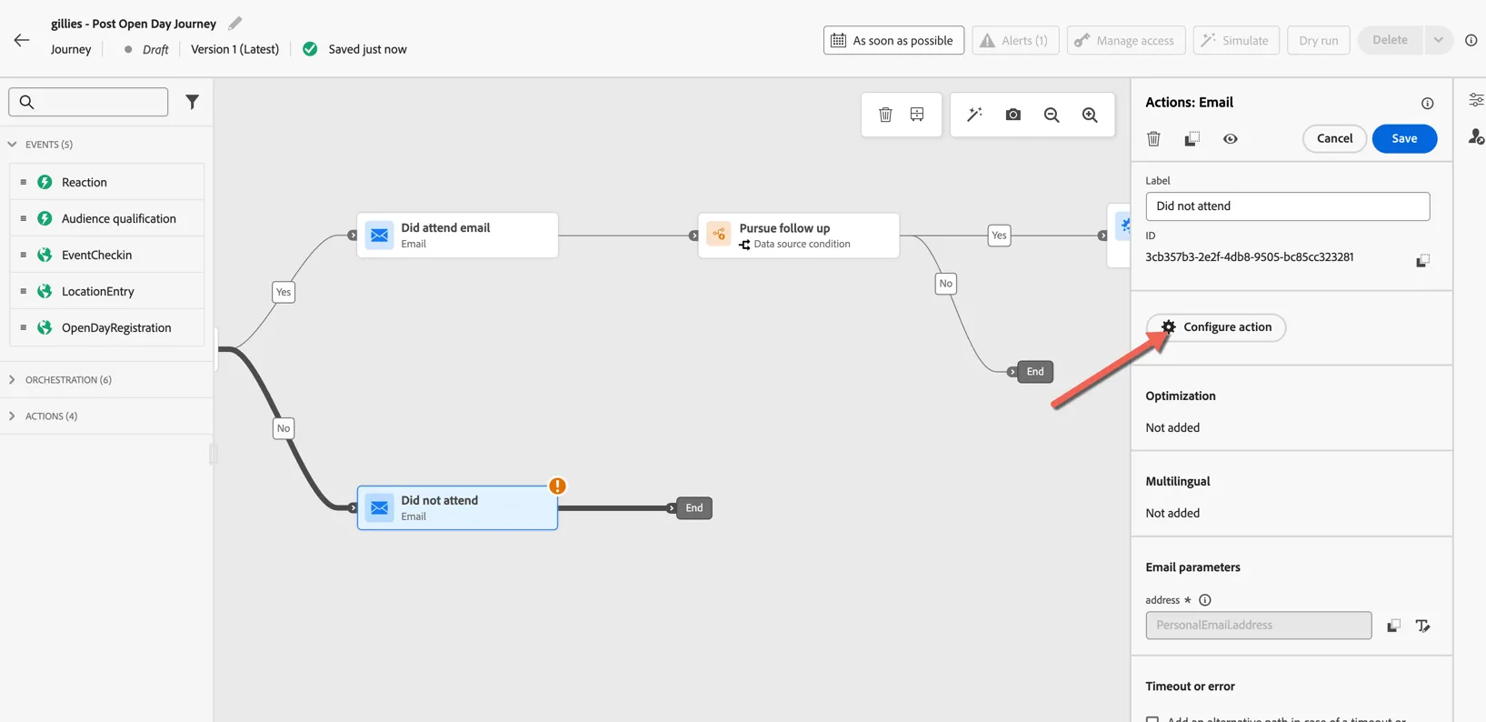Image resolution: width=1486 pixels, height=722 pixels.
Task: Expand the ORCHESTRATION section
Action: coord(13,380)
